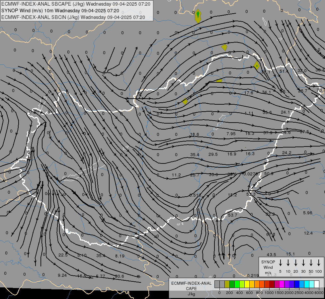The height and width of the screenshot is (299, 325).
Task: Click the 18.2 value on the map
Action: click(232, 195)
